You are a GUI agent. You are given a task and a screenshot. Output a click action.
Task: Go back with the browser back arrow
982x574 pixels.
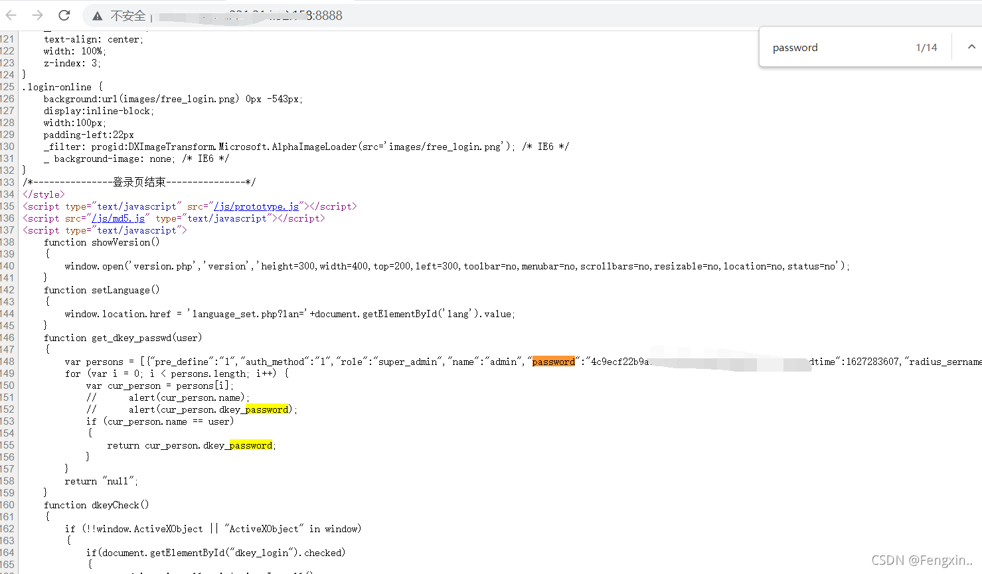pos(11,15)
